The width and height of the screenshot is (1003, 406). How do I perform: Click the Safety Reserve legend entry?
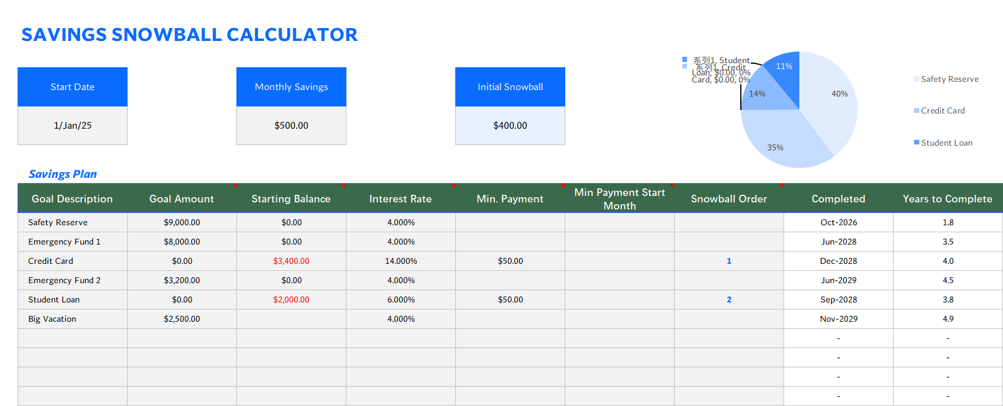point(946,79)
